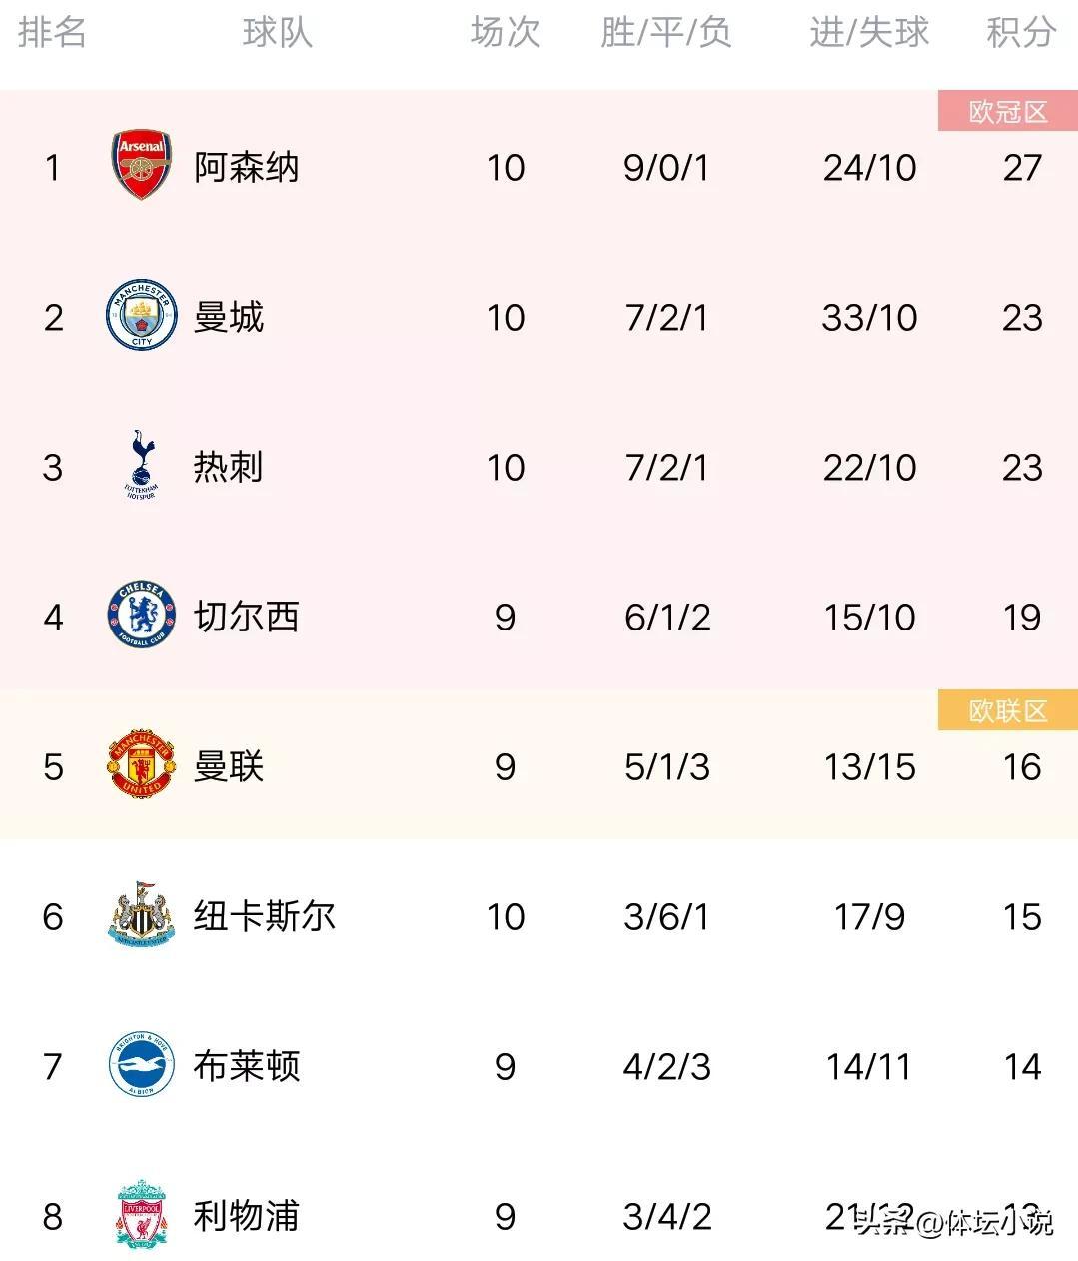Screen dimensions: 1078x1261
Task: Click the Manchester United crest
Action: coord(141,766)
